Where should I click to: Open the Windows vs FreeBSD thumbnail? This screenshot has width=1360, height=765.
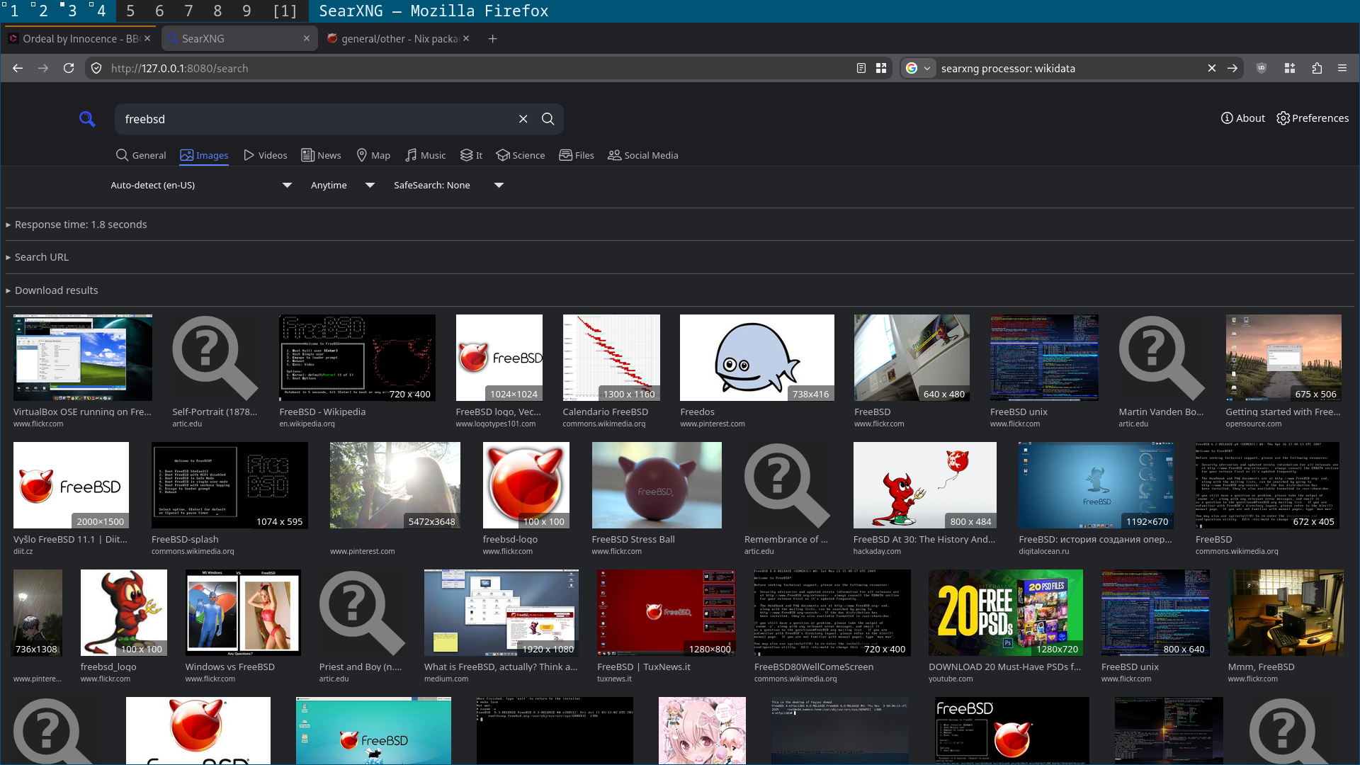[243, 613]
